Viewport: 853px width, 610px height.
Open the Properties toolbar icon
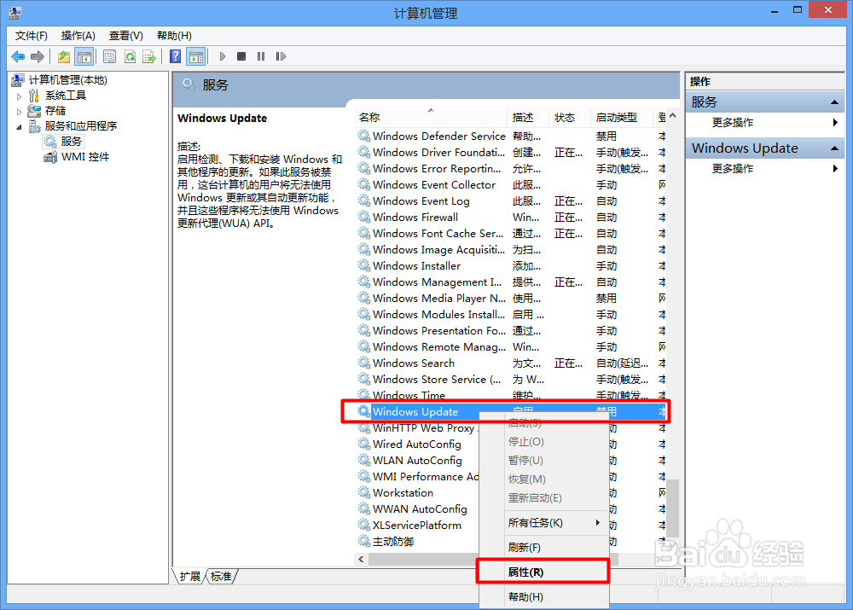tap(109, 56)
